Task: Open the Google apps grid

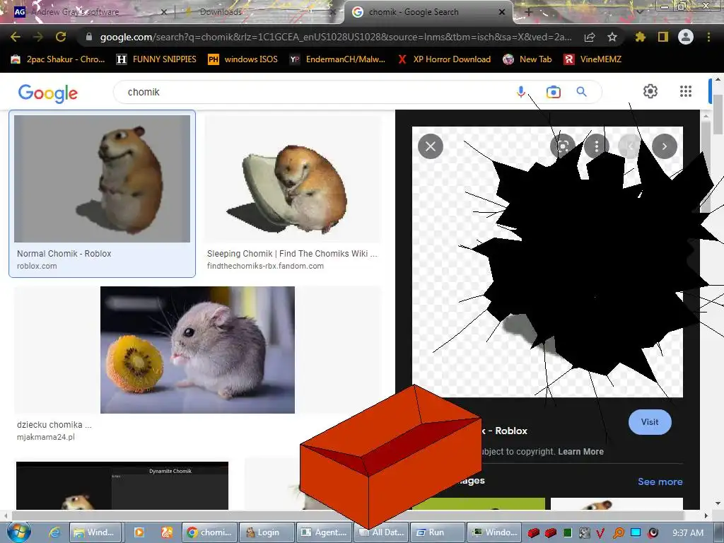Action: click(x=686, y=91)
